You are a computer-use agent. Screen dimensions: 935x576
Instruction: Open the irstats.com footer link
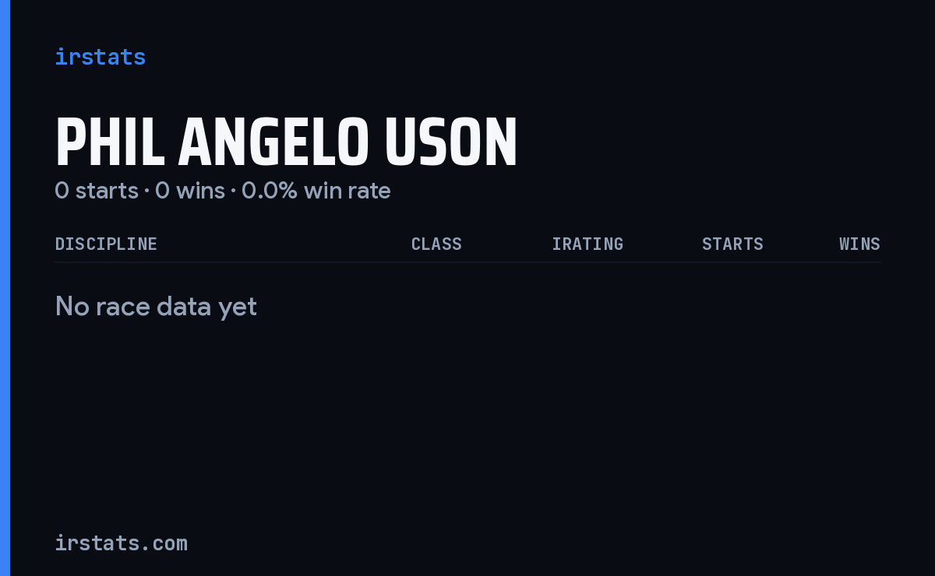[121, 543]
